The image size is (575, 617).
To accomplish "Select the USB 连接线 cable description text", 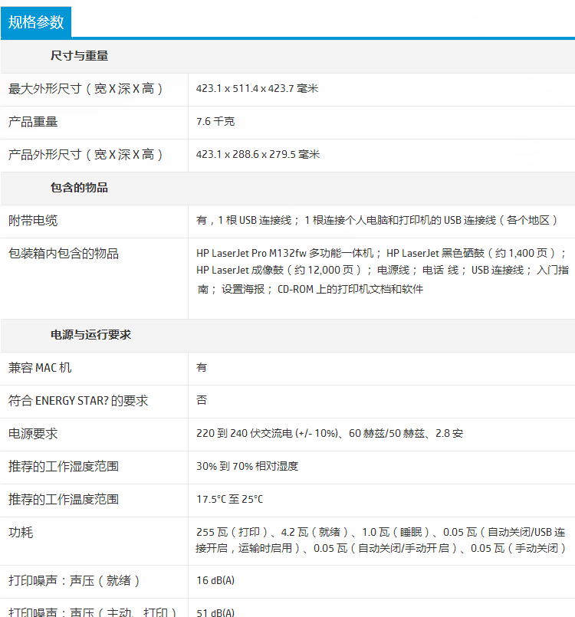I will [x=377, y=221].
